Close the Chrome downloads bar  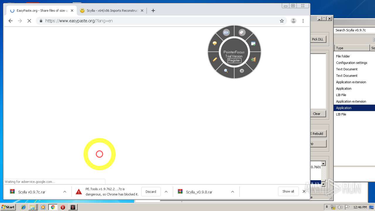coord(304,191)
